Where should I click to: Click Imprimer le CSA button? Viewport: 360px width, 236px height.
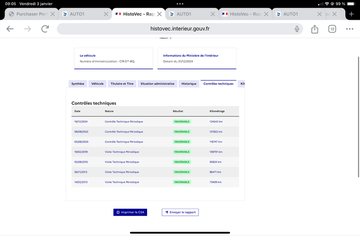click(130, 212)
